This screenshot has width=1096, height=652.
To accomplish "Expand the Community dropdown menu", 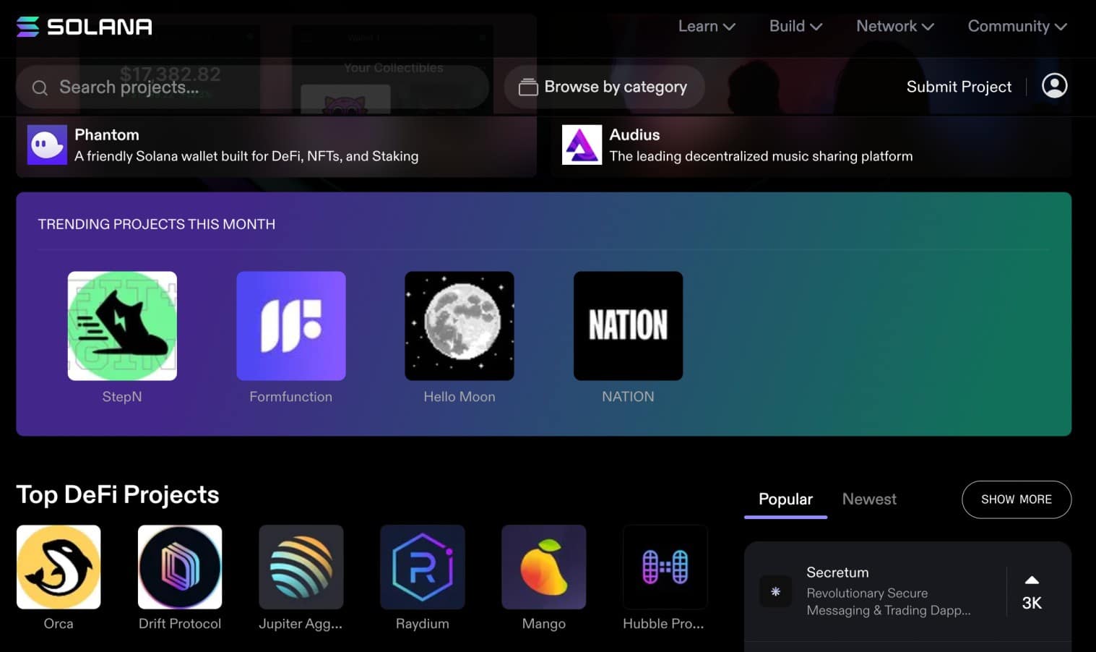I will pos(1017,26).
